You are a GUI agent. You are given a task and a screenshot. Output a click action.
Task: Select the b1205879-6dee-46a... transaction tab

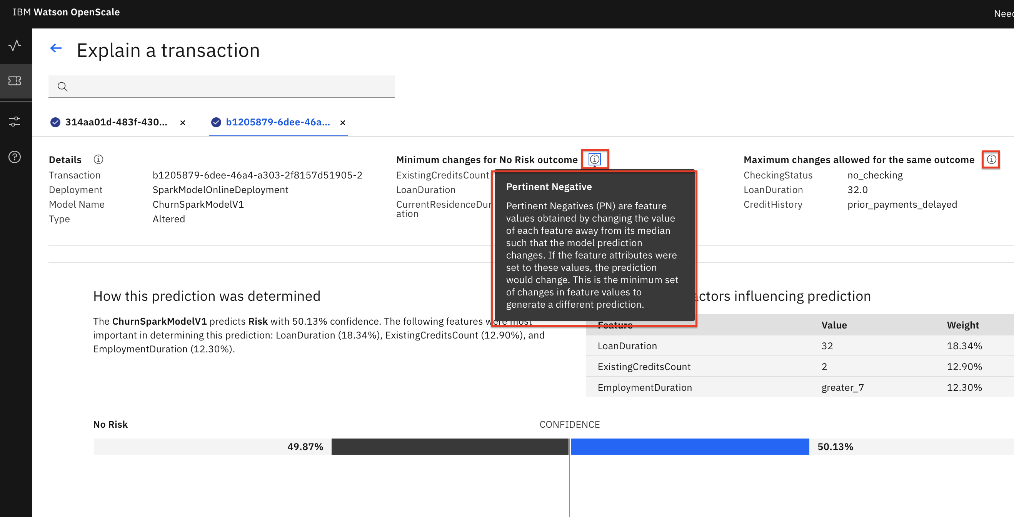click(x=277, y=122)
